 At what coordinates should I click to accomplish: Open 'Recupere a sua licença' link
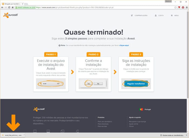[x=137, y=122]
